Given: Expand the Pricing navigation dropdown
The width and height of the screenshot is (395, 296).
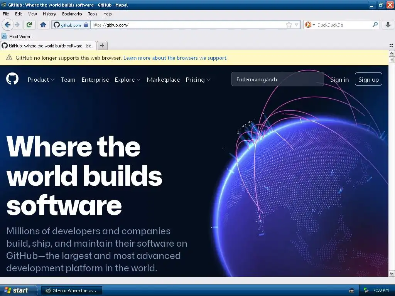Looking at the screenshot, I should (x=198, y=79).
